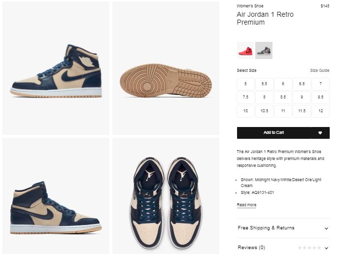The height and width of the screenshot is (254, 343).
Task: Add the shoe to cart
Action: point(274,133)
